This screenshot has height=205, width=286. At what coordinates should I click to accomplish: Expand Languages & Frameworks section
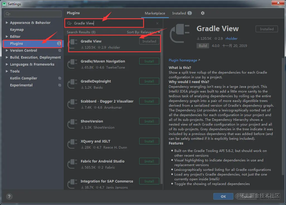click(x=7, y=64)
